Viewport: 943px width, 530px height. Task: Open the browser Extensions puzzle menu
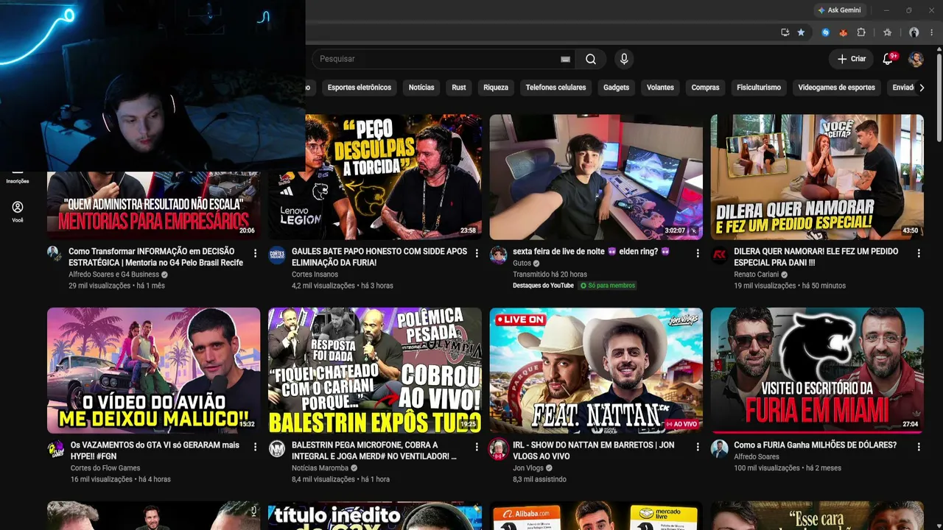pos(861,32)
